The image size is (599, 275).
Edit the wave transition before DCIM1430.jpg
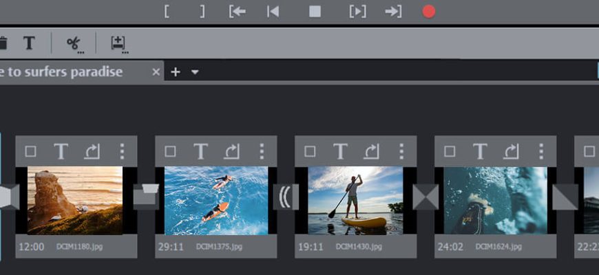pos(286,197)
